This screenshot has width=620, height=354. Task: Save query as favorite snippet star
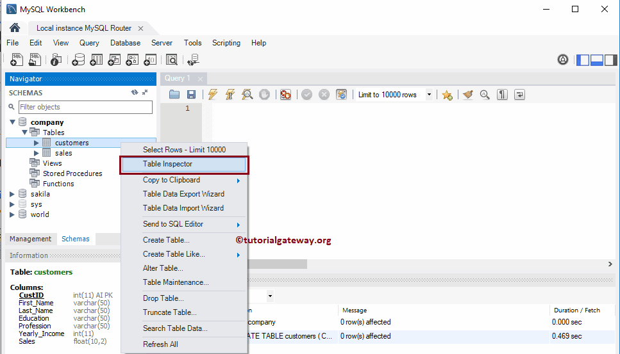447,95
